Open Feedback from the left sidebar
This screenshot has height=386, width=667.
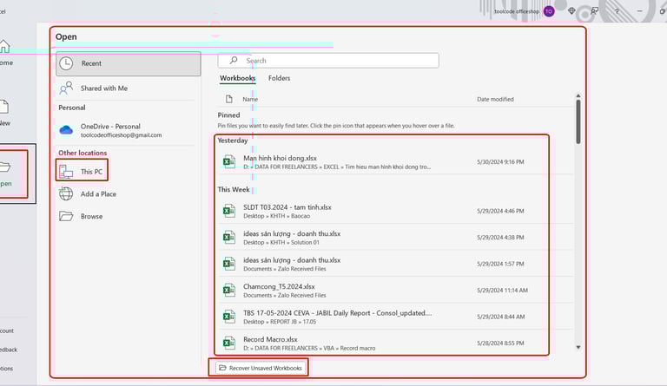coord(9,350)
